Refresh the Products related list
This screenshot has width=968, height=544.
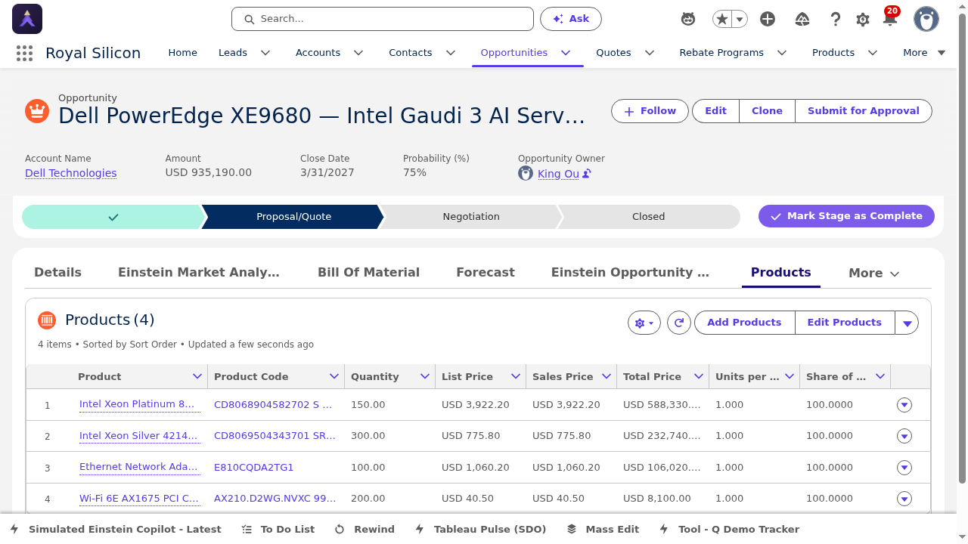pyautogui.click(x=679, y=323)
